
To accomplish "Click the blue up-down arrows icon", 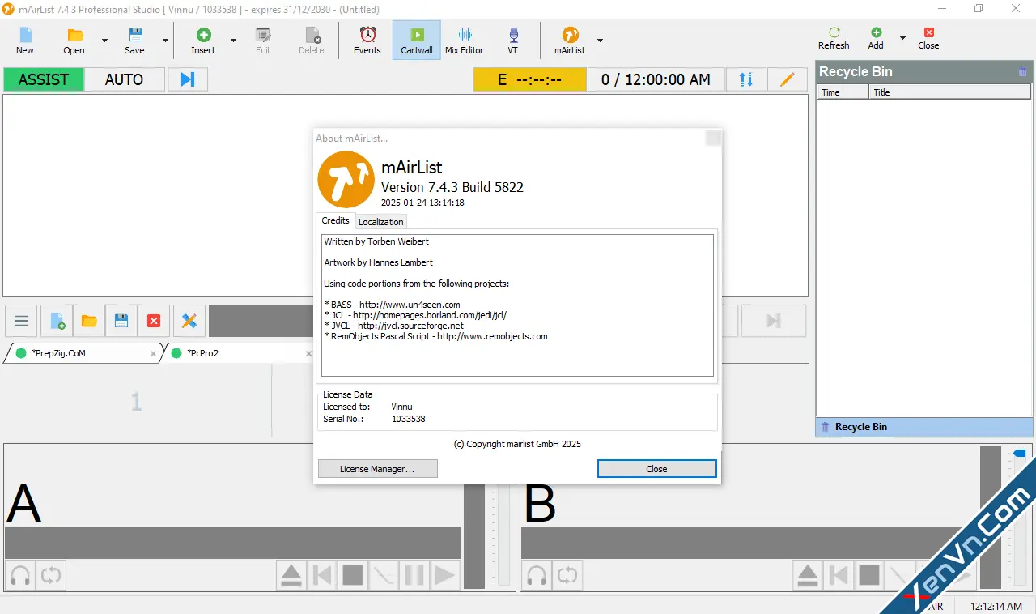I will pyautogui.click(x=746, y=79).
